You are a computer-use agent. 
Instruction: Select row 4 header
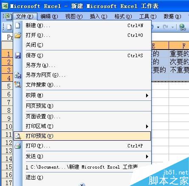7,78
